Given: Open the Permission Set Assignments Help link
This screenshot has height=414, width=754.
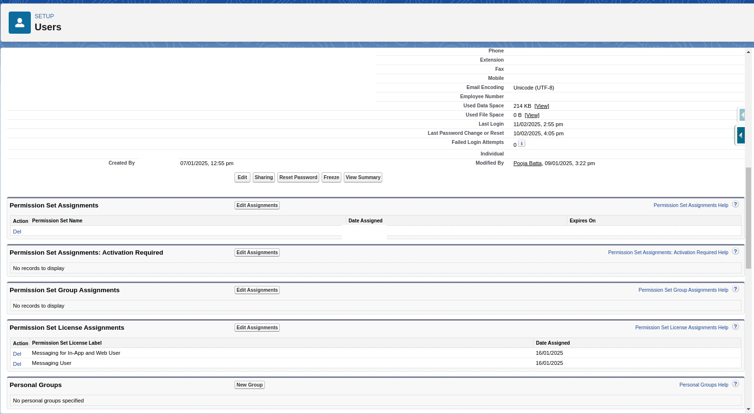Looking at the screenshot, I should [691, 205].
